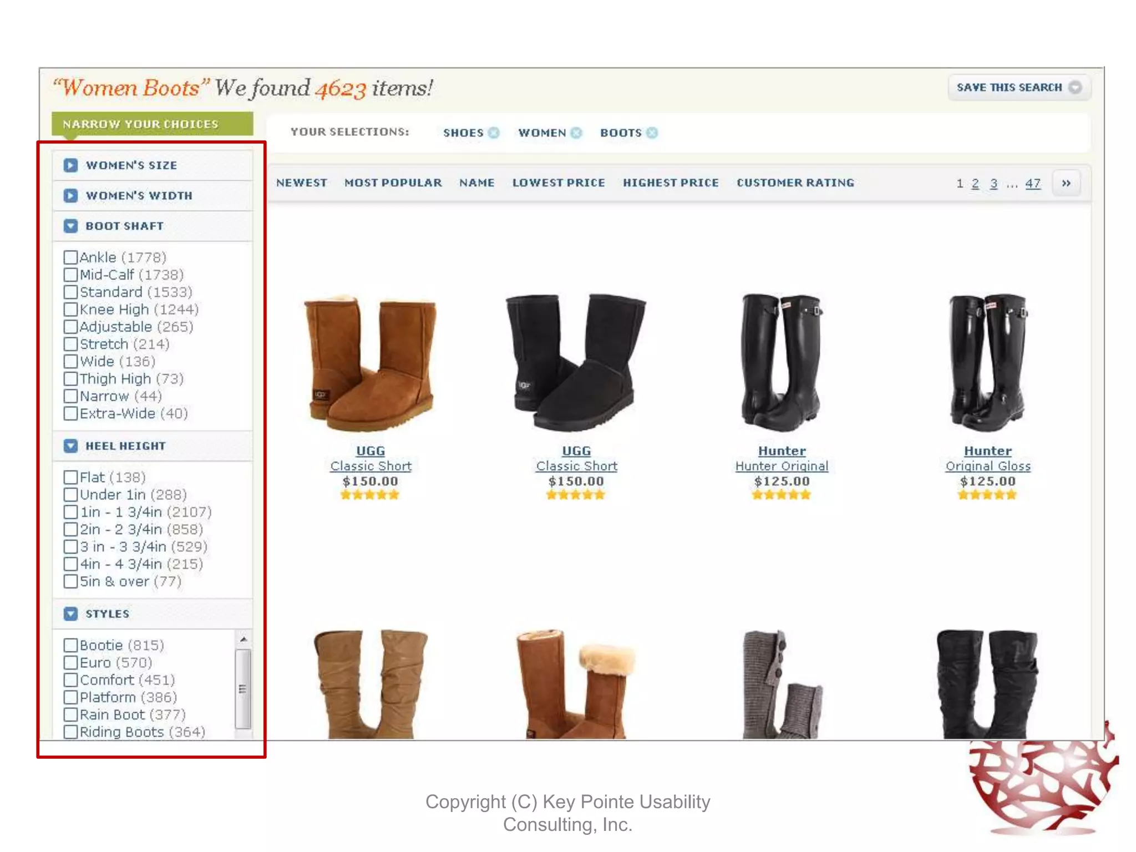Go to results page 2

pos(975,184)
